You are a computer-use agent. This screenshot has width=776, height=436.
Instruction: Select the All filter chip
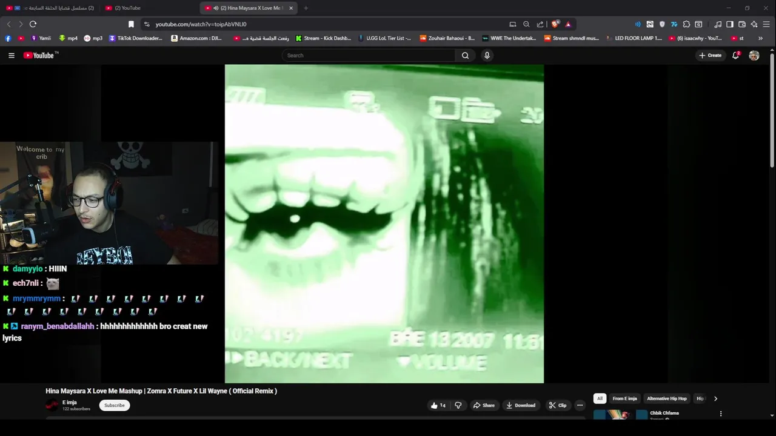tap(600, 398)
